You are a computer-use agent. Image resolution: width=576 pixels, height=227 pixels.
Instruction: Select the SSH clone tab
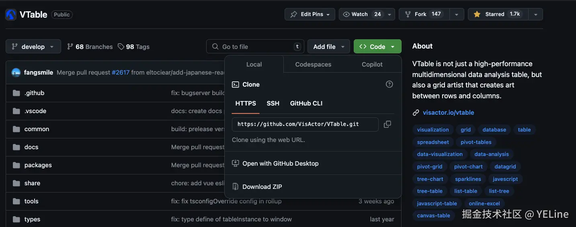pos(273,103)
